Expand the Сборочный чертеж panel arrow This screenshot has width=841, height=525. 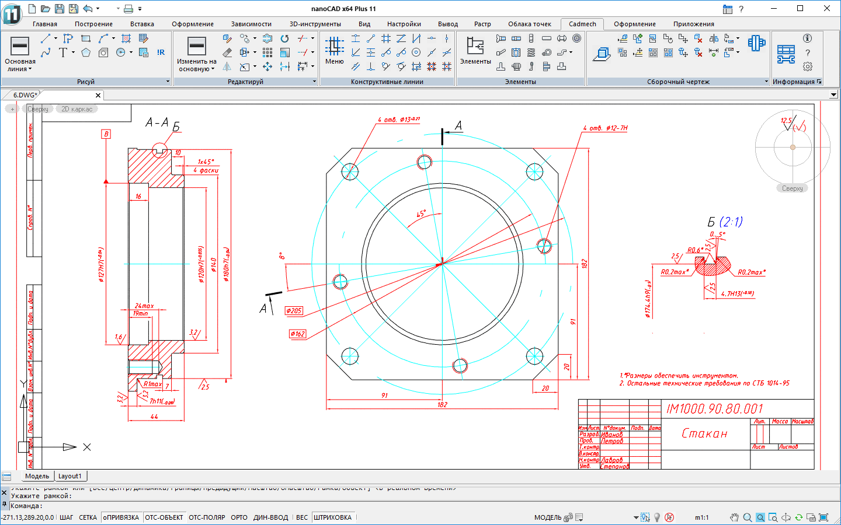click(766, 82)
